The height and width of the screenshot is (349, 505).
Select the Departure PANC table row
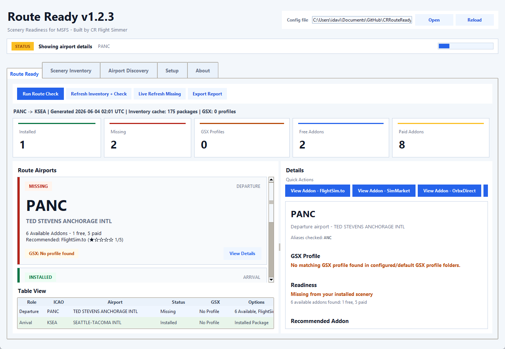coord(146,312)
